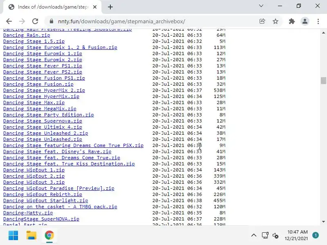Download Dancing_Stage_Fever_PS1.zip
Screen dimensions: 327x245
(x=43, y=66)
